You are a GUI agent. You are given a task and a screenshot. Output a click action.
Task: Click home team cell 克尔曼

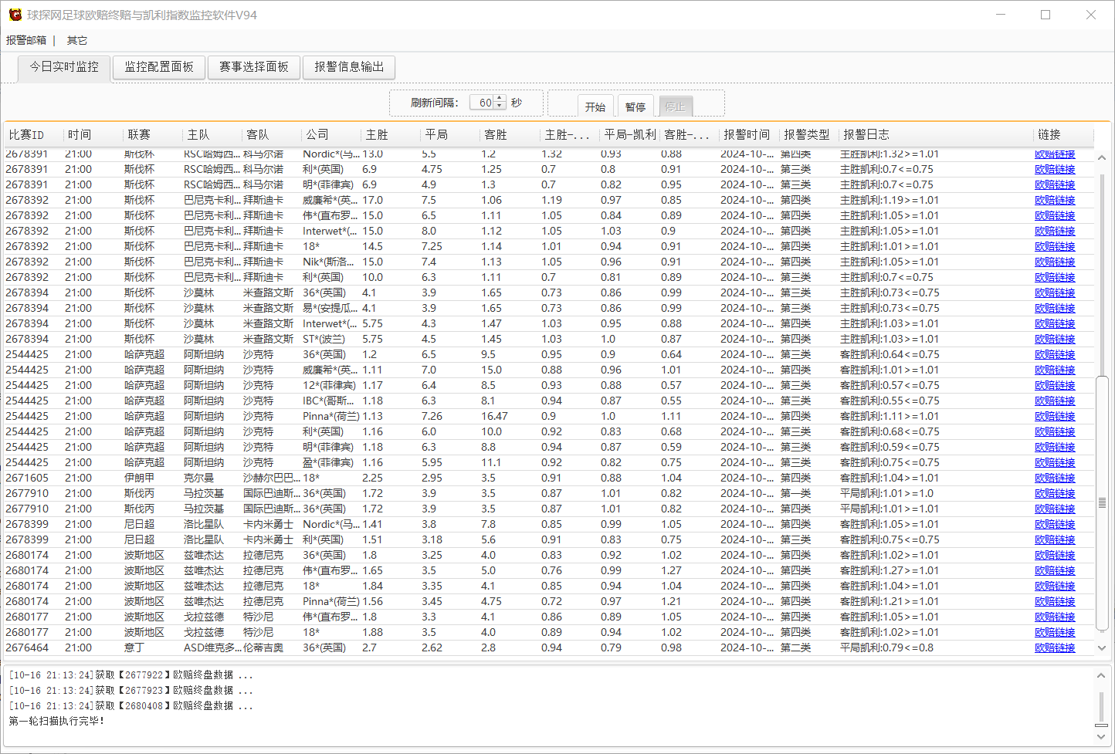coord(198,478)
